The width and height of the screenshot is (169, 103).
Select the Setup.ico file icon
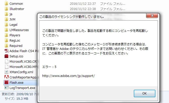click(x=6, y=56)
